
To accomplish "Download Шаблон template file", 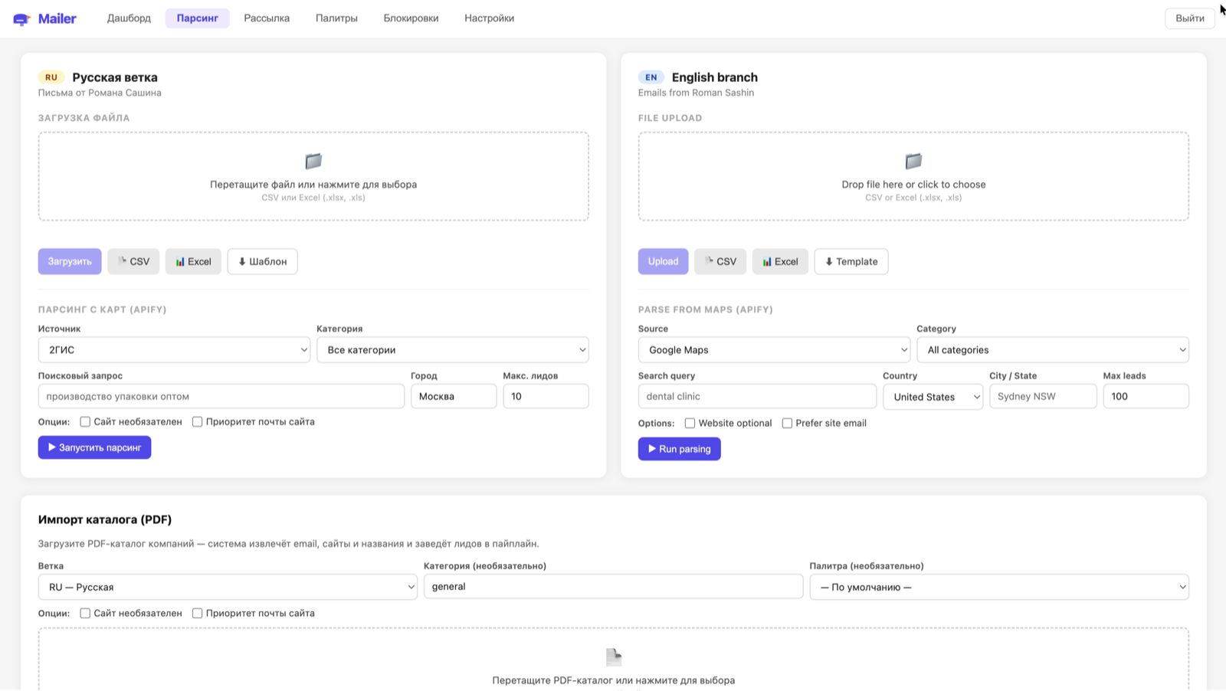I will pos(262,261).
